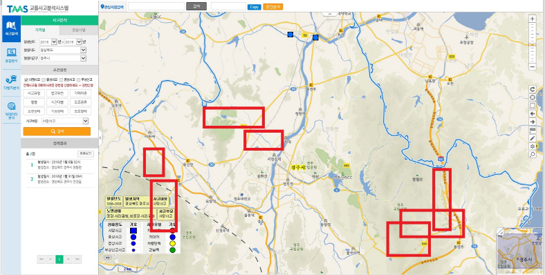Enable the 중상사고 checkbox
Viewport: 545px width, 275px height.
coord(44,79)
